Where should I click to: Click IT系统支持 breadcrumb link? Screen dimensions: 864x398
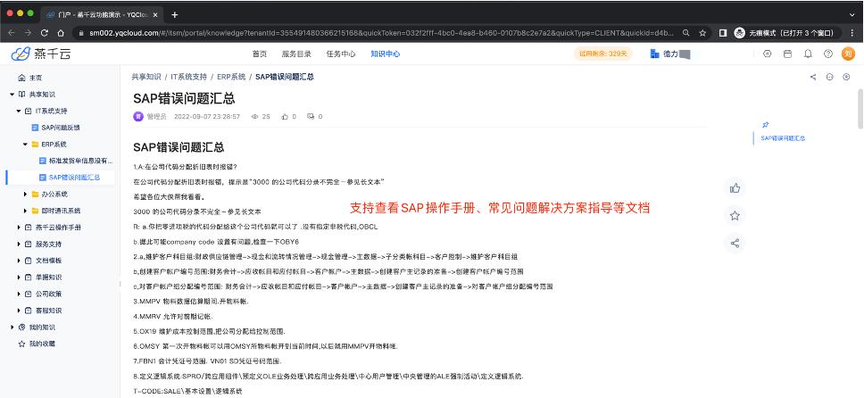(189, 77)
